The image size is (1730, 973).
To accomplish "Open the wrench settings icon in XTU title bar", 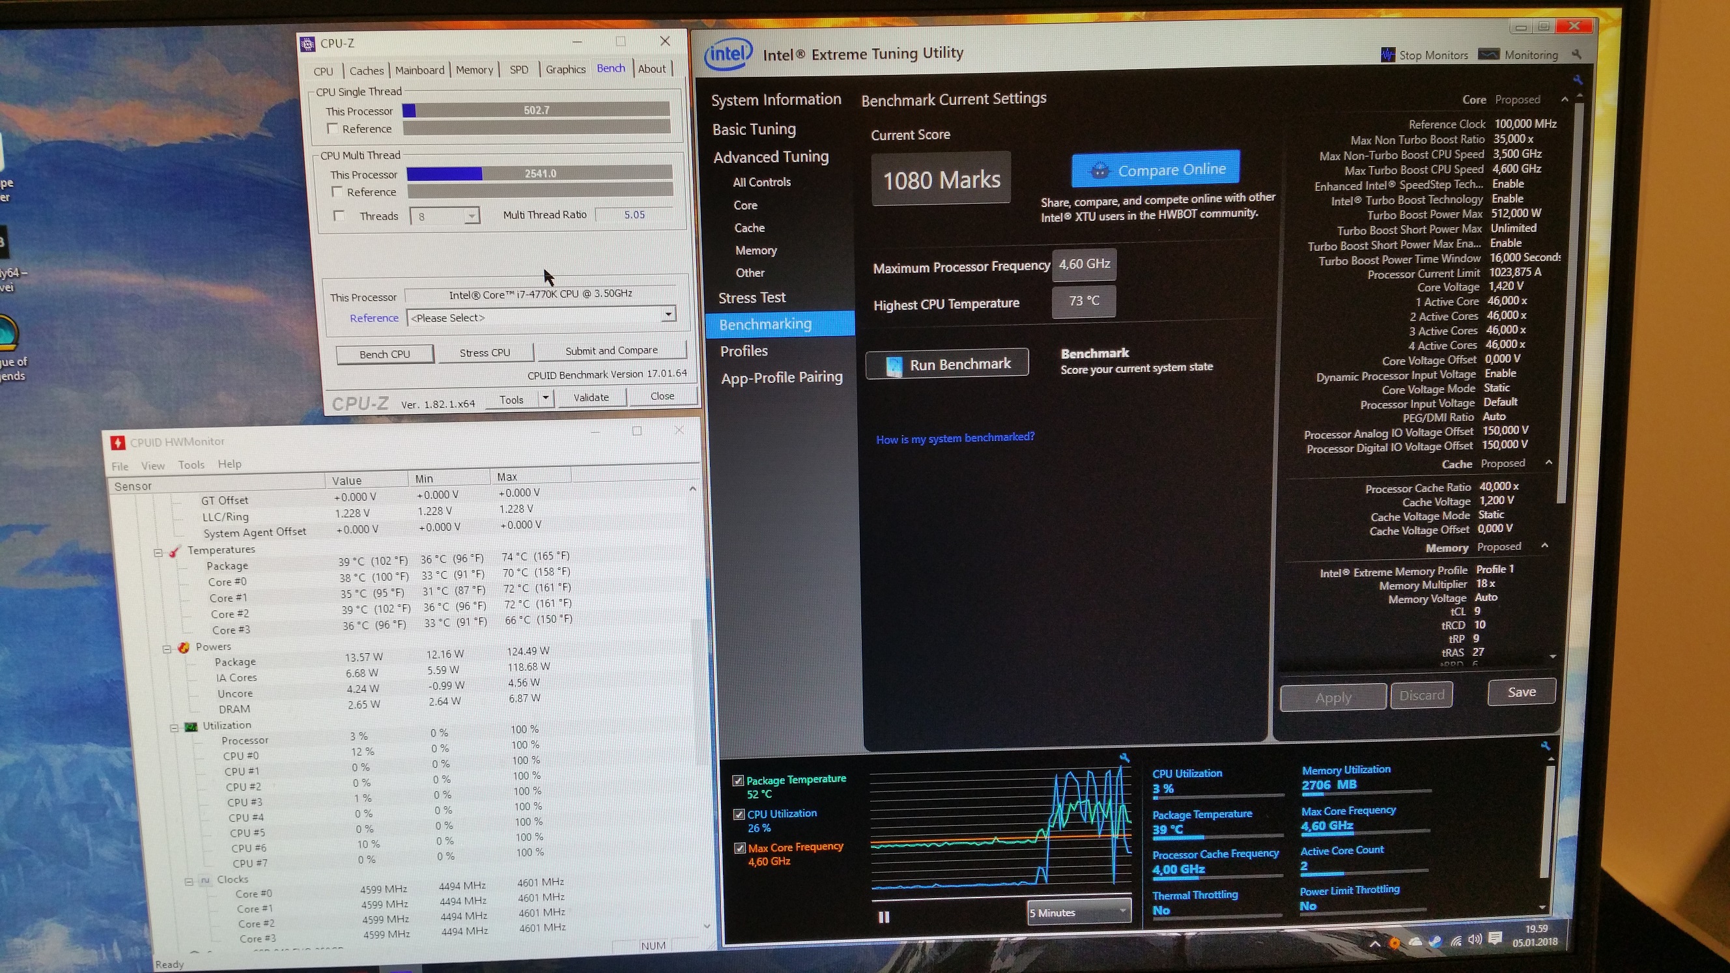I will 1576,53.
